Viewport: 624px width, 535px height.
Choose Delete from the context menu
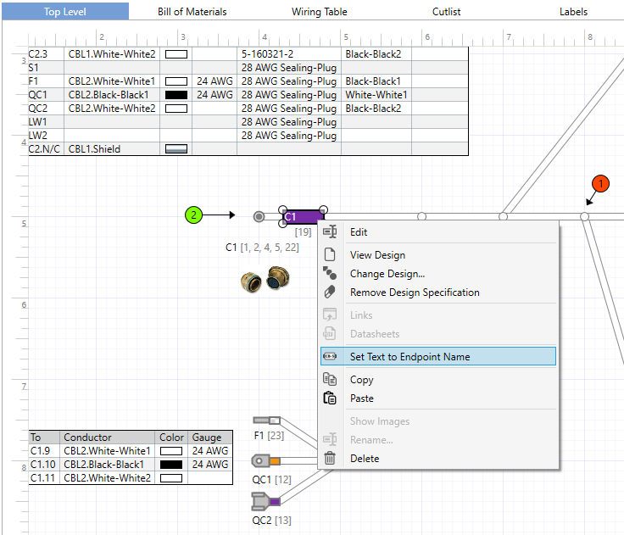click(438, 458)
